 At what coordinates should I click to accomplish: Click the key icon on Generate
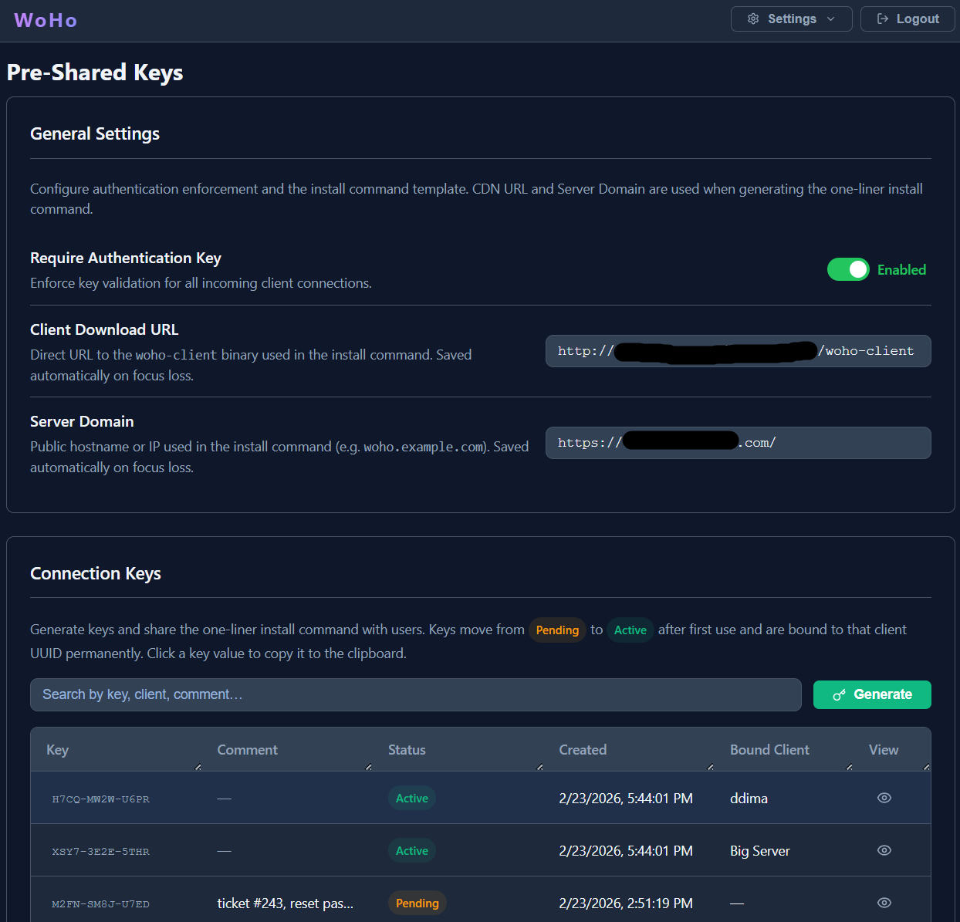tap(840, 695)
